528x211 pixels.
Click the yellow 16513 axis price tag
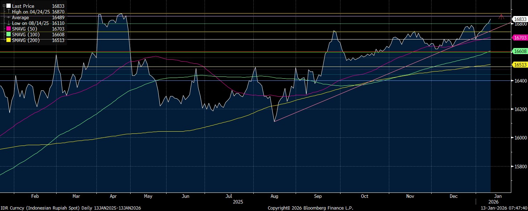(519, 65)
